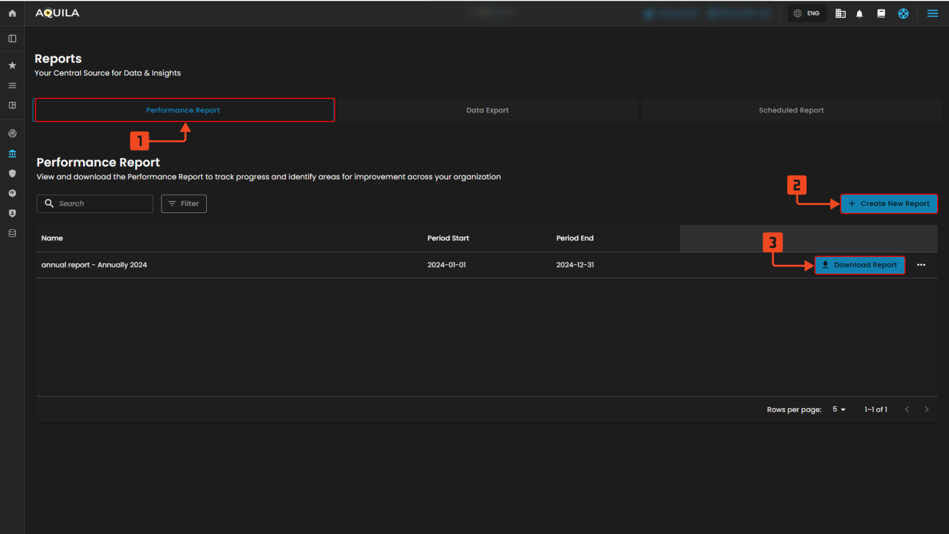
Task: Click the Create New Report button
Action: click(x=889, y=204)
